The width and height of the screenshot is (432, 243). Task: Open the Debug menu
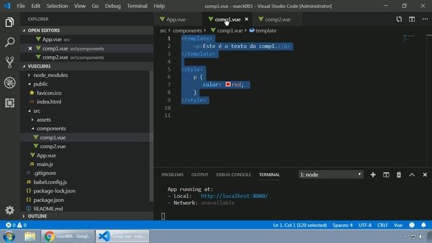(x=113, y=6)
